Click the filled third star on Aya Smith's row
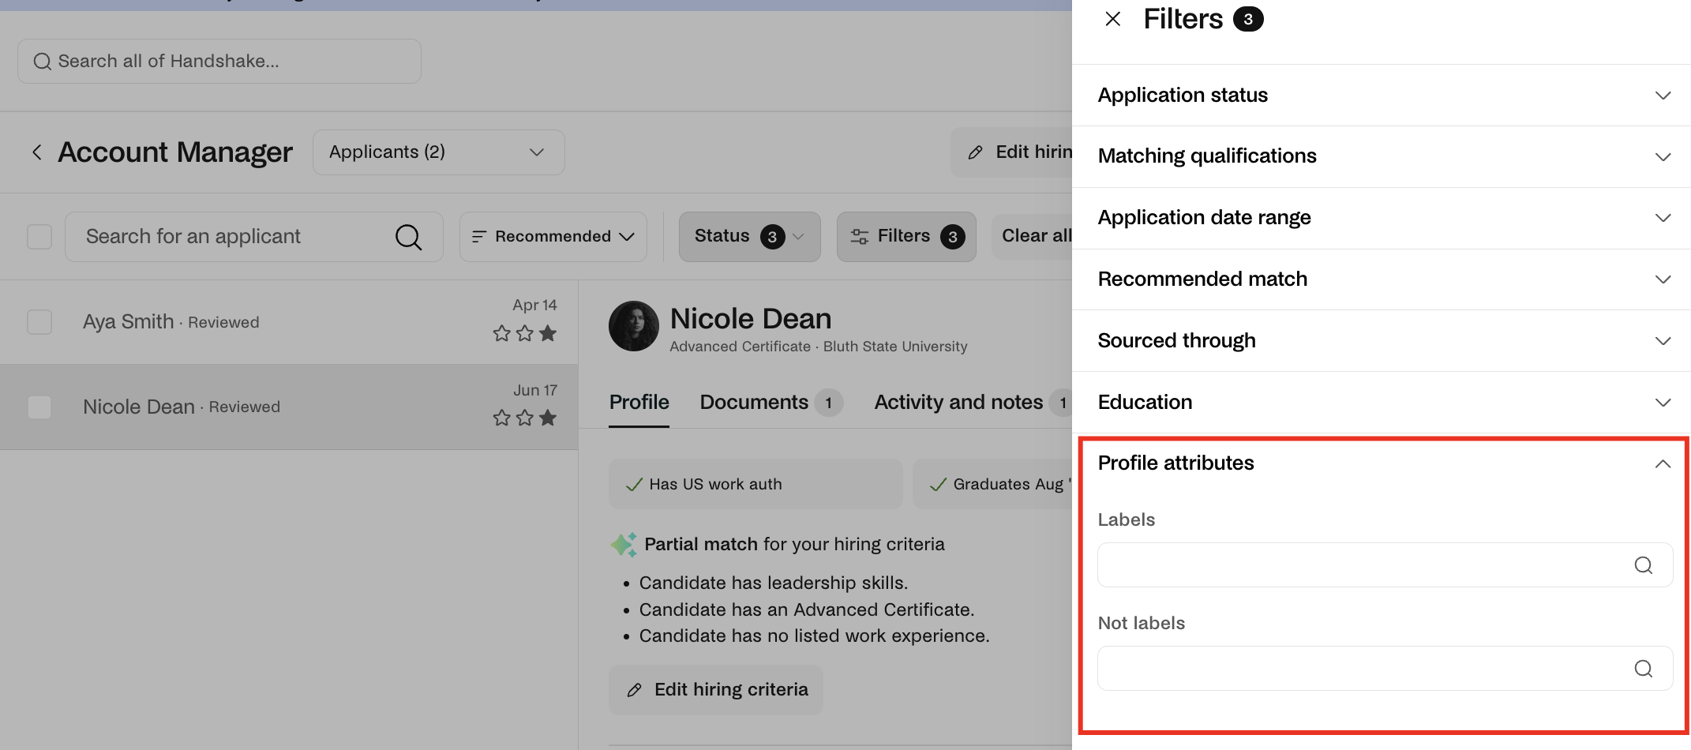The height and width of the screenshot is (750, 1691). tap(548, 333)
